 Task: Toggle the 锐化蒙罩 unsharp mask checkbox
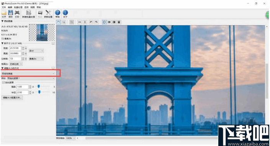click(x=3, y=82)
